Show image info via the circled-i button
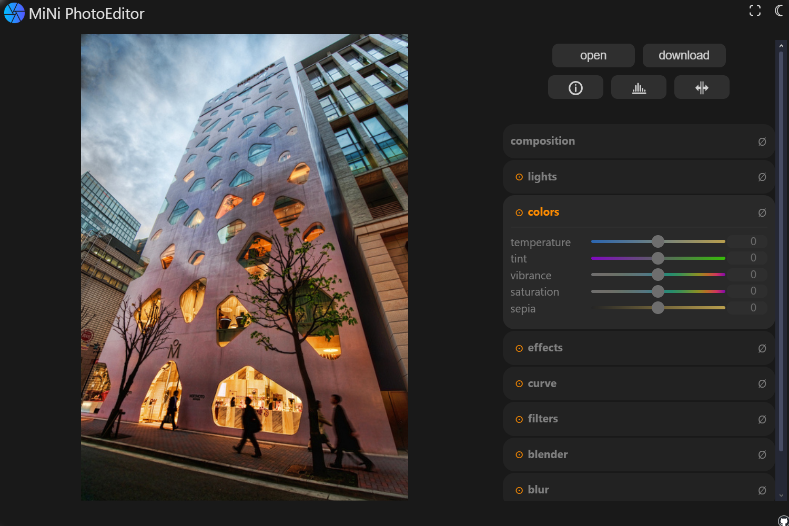The height and width of the screenshot is (526, 789). (x=575, y=87)
